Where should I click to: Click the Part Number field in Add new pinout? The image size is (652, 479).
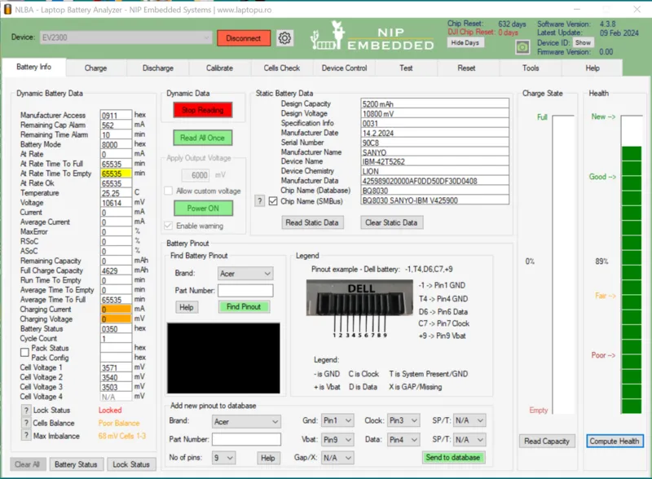pos(246,439)
